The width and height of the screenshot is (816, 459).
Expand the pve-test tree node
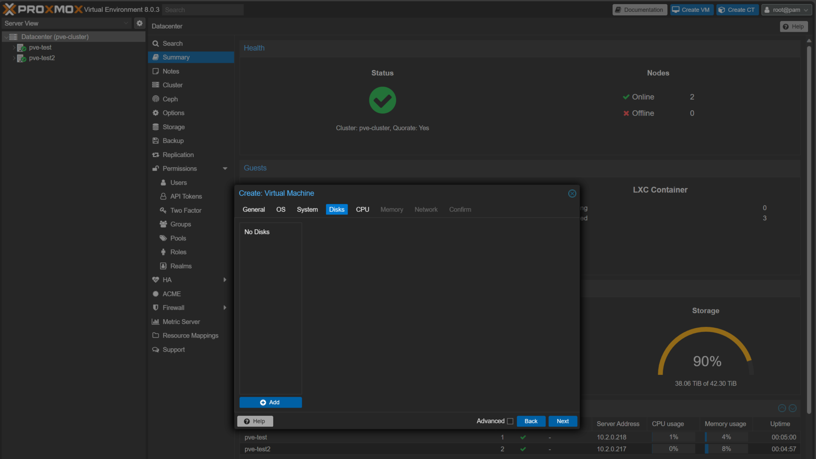point(14,48)
